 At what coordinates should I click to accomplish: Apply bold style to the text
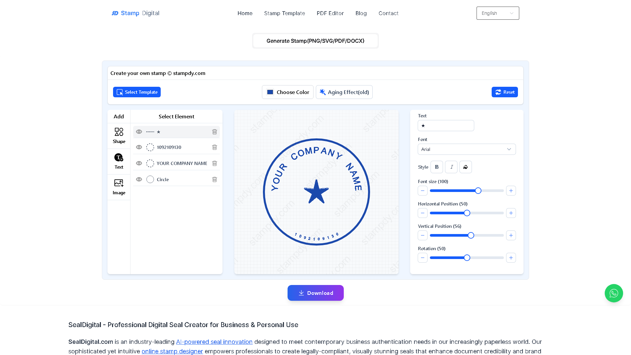pyautogui.click(x=436, y=167)
